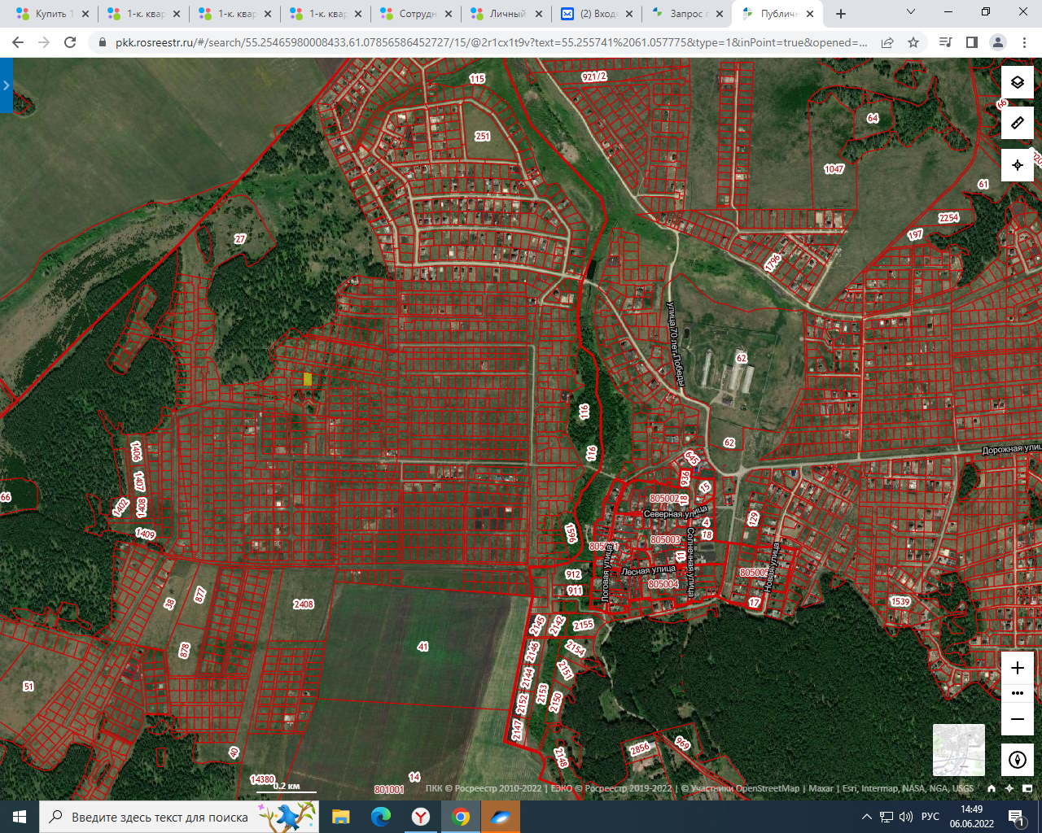Click the "Северная улица" street label
The height and width of the screenshot is (833, 1042).
tap(676, 513)
